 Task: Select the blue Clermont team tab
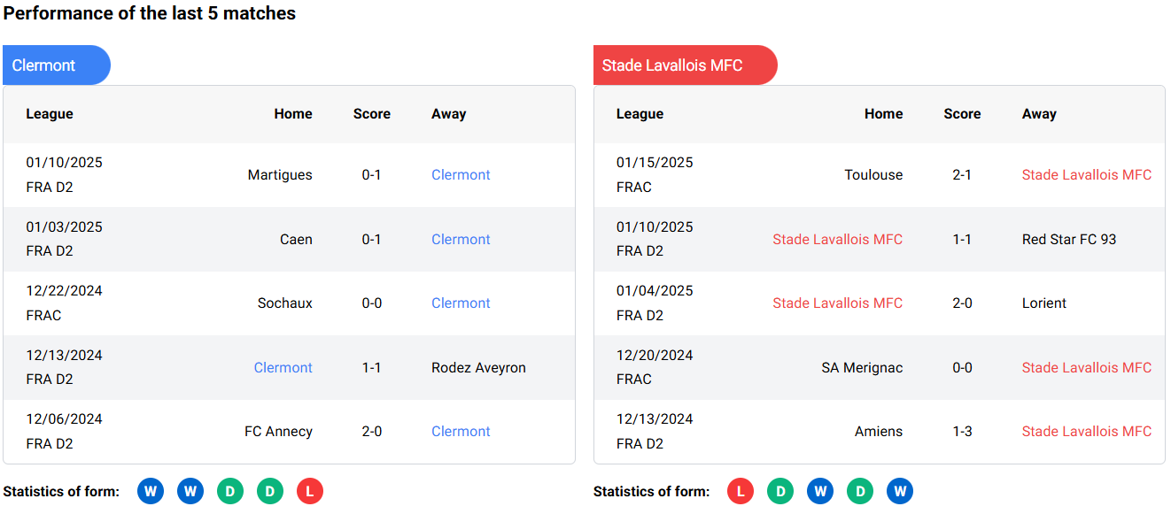[56, 65]
